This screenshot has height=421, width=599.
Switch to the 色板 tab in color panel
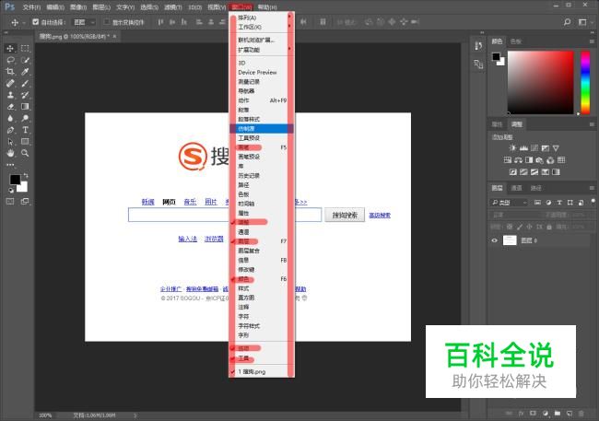[516, 41]
